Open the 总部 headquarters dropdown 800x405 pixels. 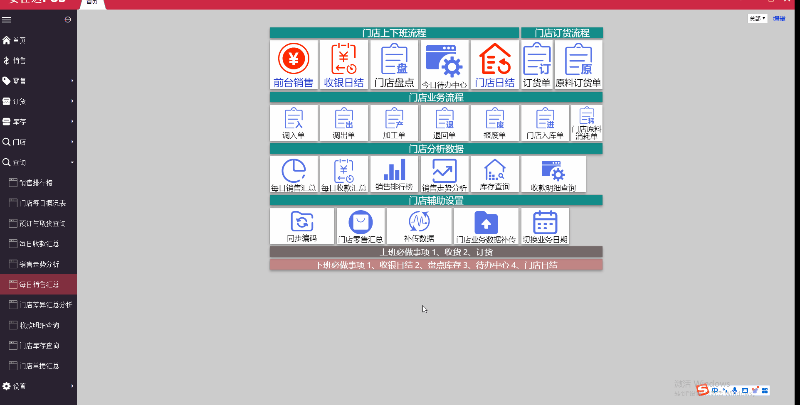758,18
